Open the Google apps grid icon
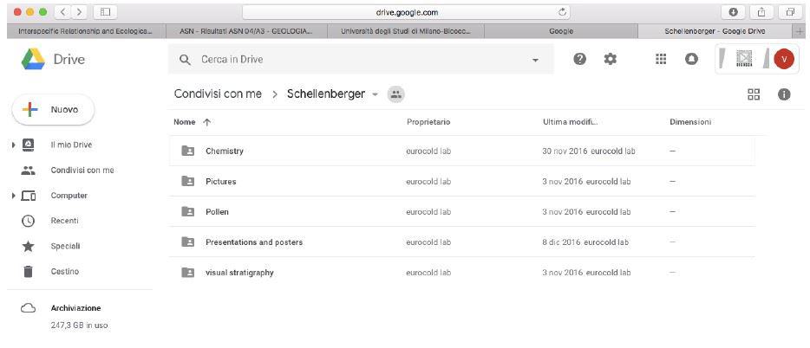The image size is (810, 348). (x=661, y=59)
